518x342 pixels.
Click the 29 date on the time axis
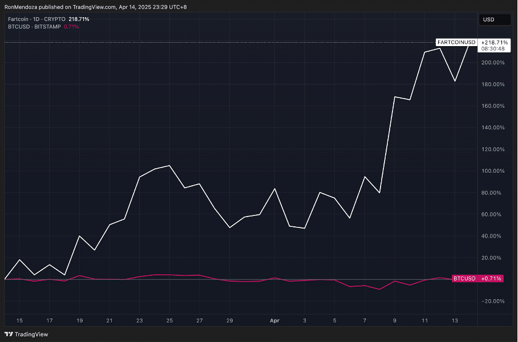click(229, 320)
